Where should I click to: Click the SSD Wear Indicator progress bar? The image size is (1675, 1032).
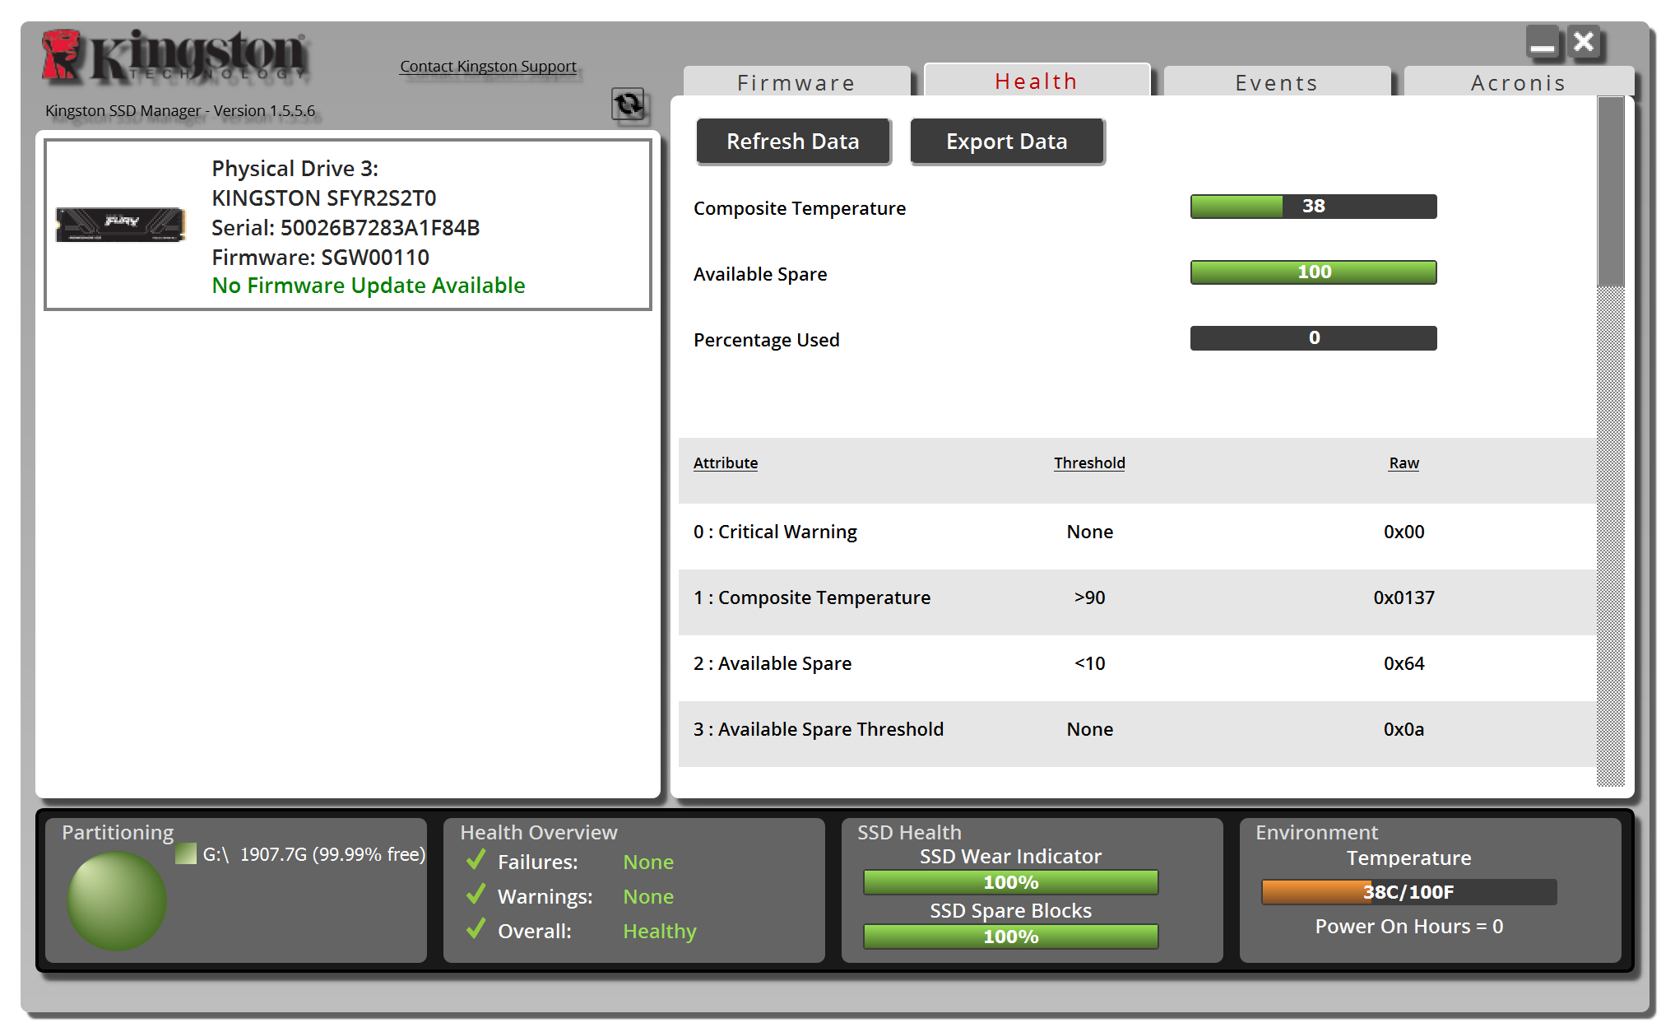[1010, 881]
